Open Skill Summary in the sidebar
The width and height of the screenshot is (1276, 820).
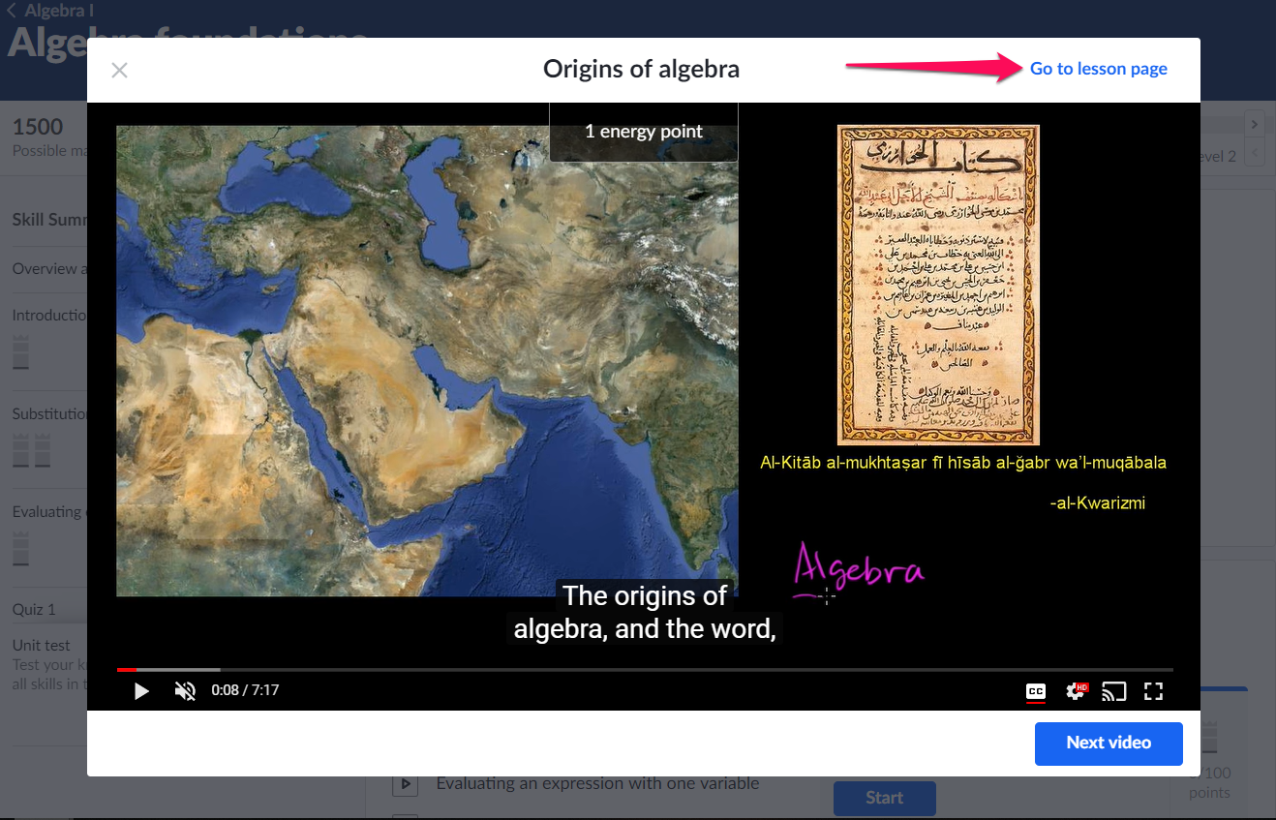point(48,220)
